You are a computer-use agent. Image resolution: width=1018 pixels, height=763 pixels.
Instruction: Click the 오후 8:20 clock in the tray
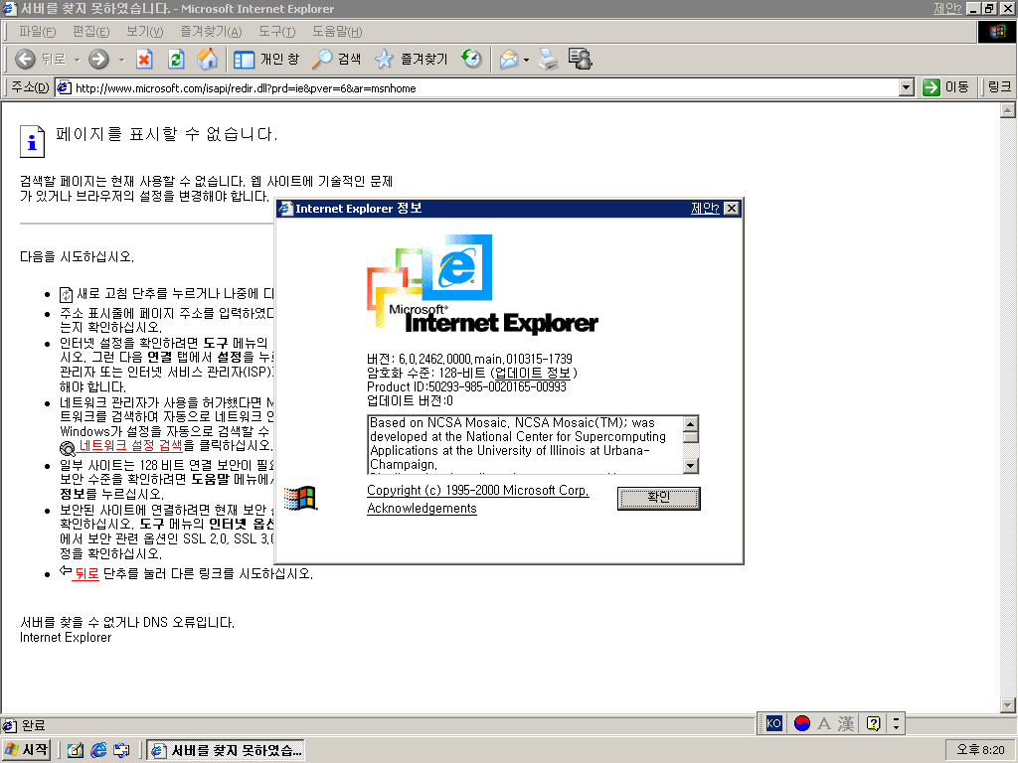[980, 750]
